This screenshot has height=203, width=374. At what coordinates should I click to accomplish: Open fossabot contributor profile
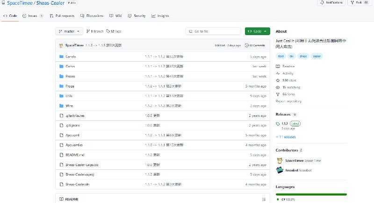[x=298, y=170]
